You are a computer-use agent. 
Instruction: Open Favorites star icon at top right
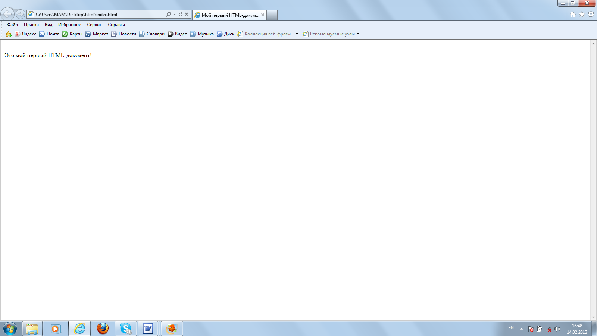coord(582,14)
